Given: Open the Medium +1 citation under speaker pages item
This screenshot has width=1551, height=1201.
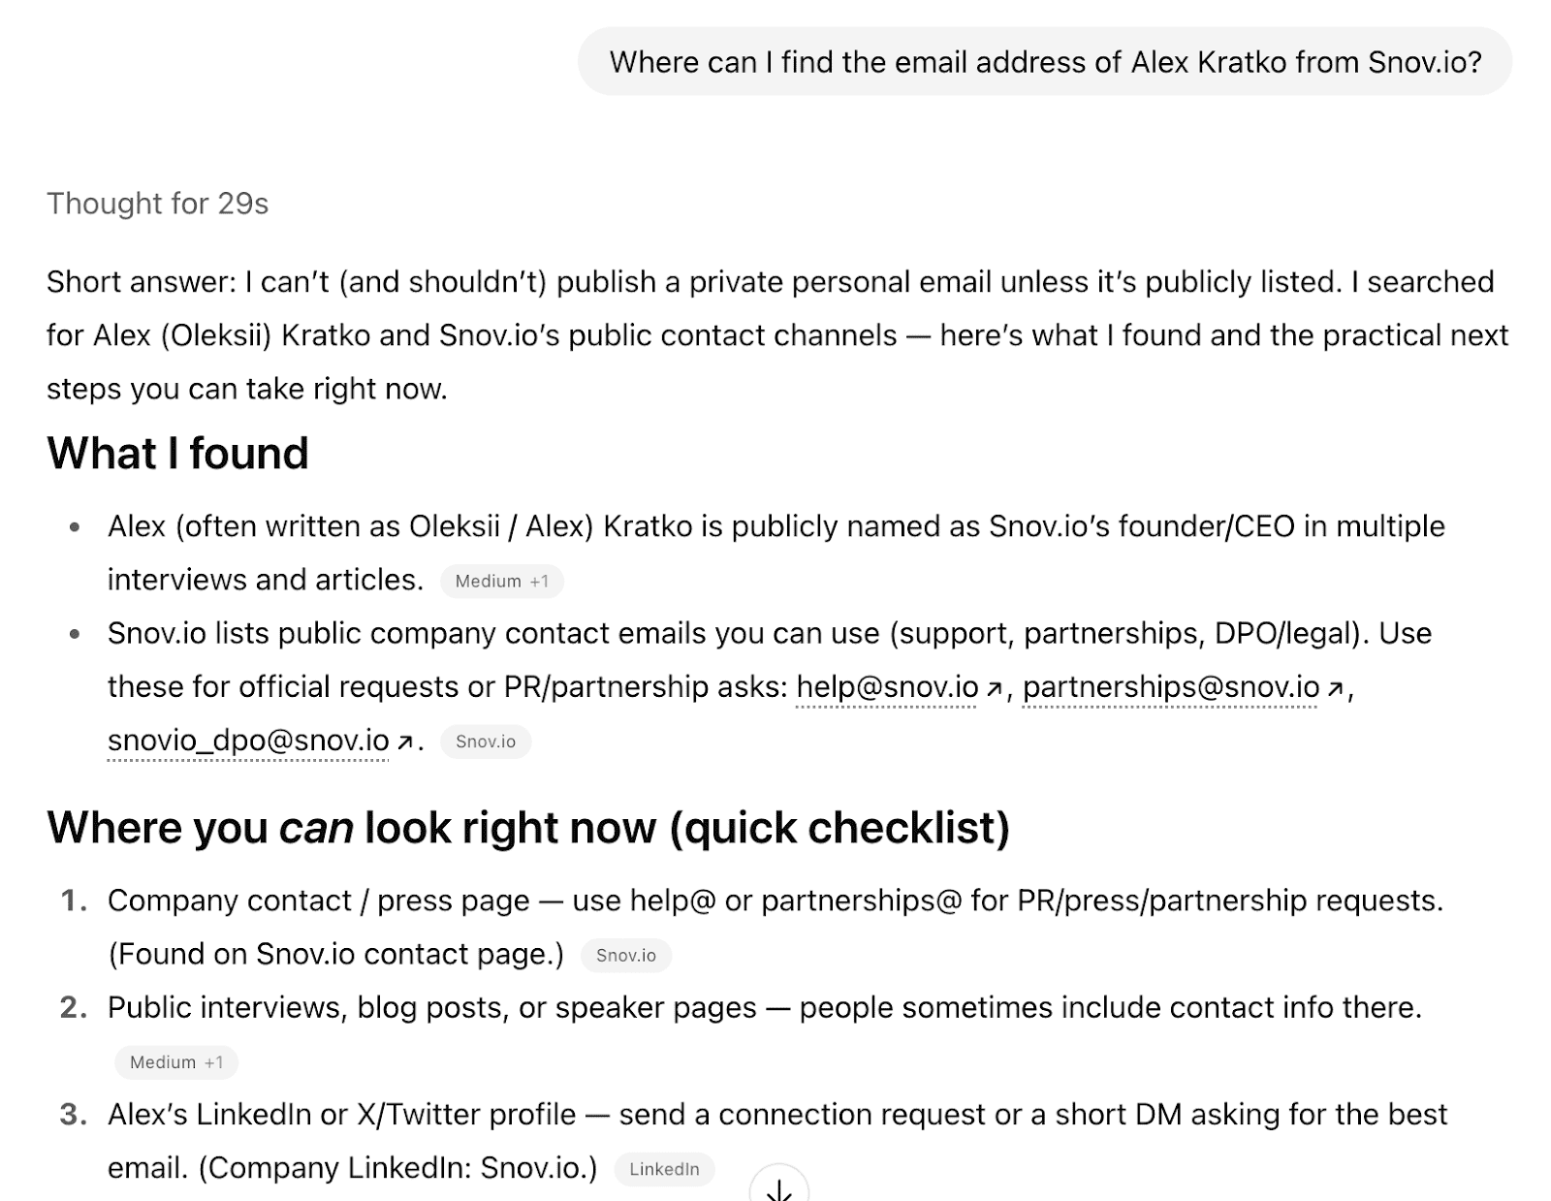Looking at the screenshot, I should click(x=175, y=1062).
